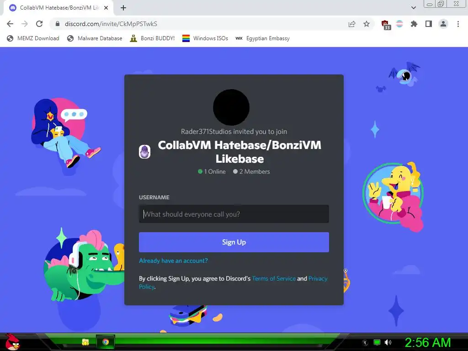Open the Bonzi BUDDY! bookmark
The height and width of the screenshot is (351, 468).
click(152, 38)
